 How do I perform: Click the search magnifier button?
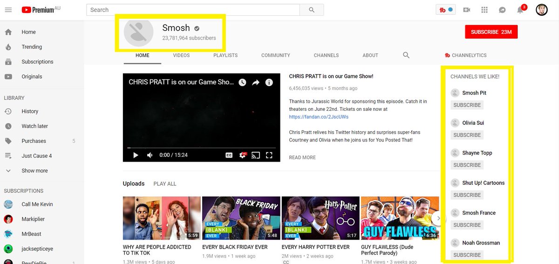click(x=312, y=10)
